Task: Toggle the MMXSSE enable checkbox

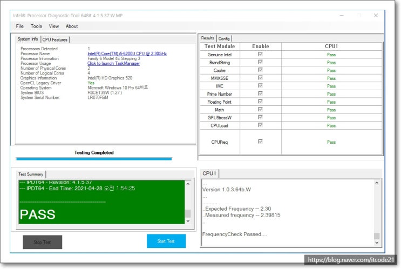Action: coord(260,78)
